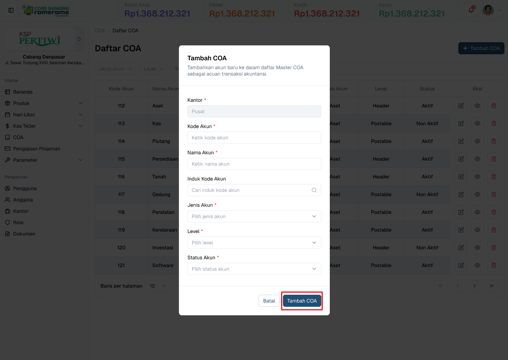508x360 pixels.
Task: Submit with the Tambah COA button
Action: pyautogui.click(x=302, y=300)
